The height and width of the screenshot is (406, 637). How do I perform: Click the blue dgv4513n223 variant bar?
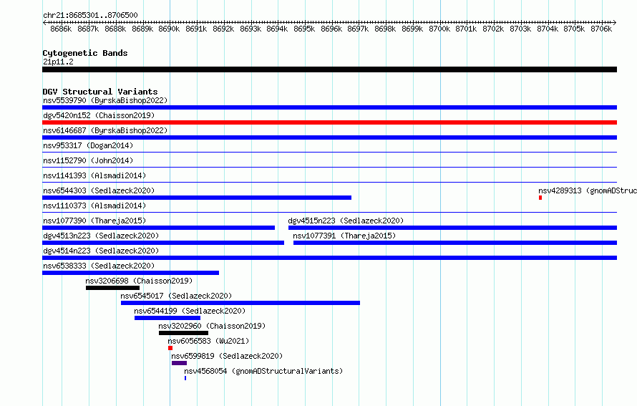click(x=163, y=243)
